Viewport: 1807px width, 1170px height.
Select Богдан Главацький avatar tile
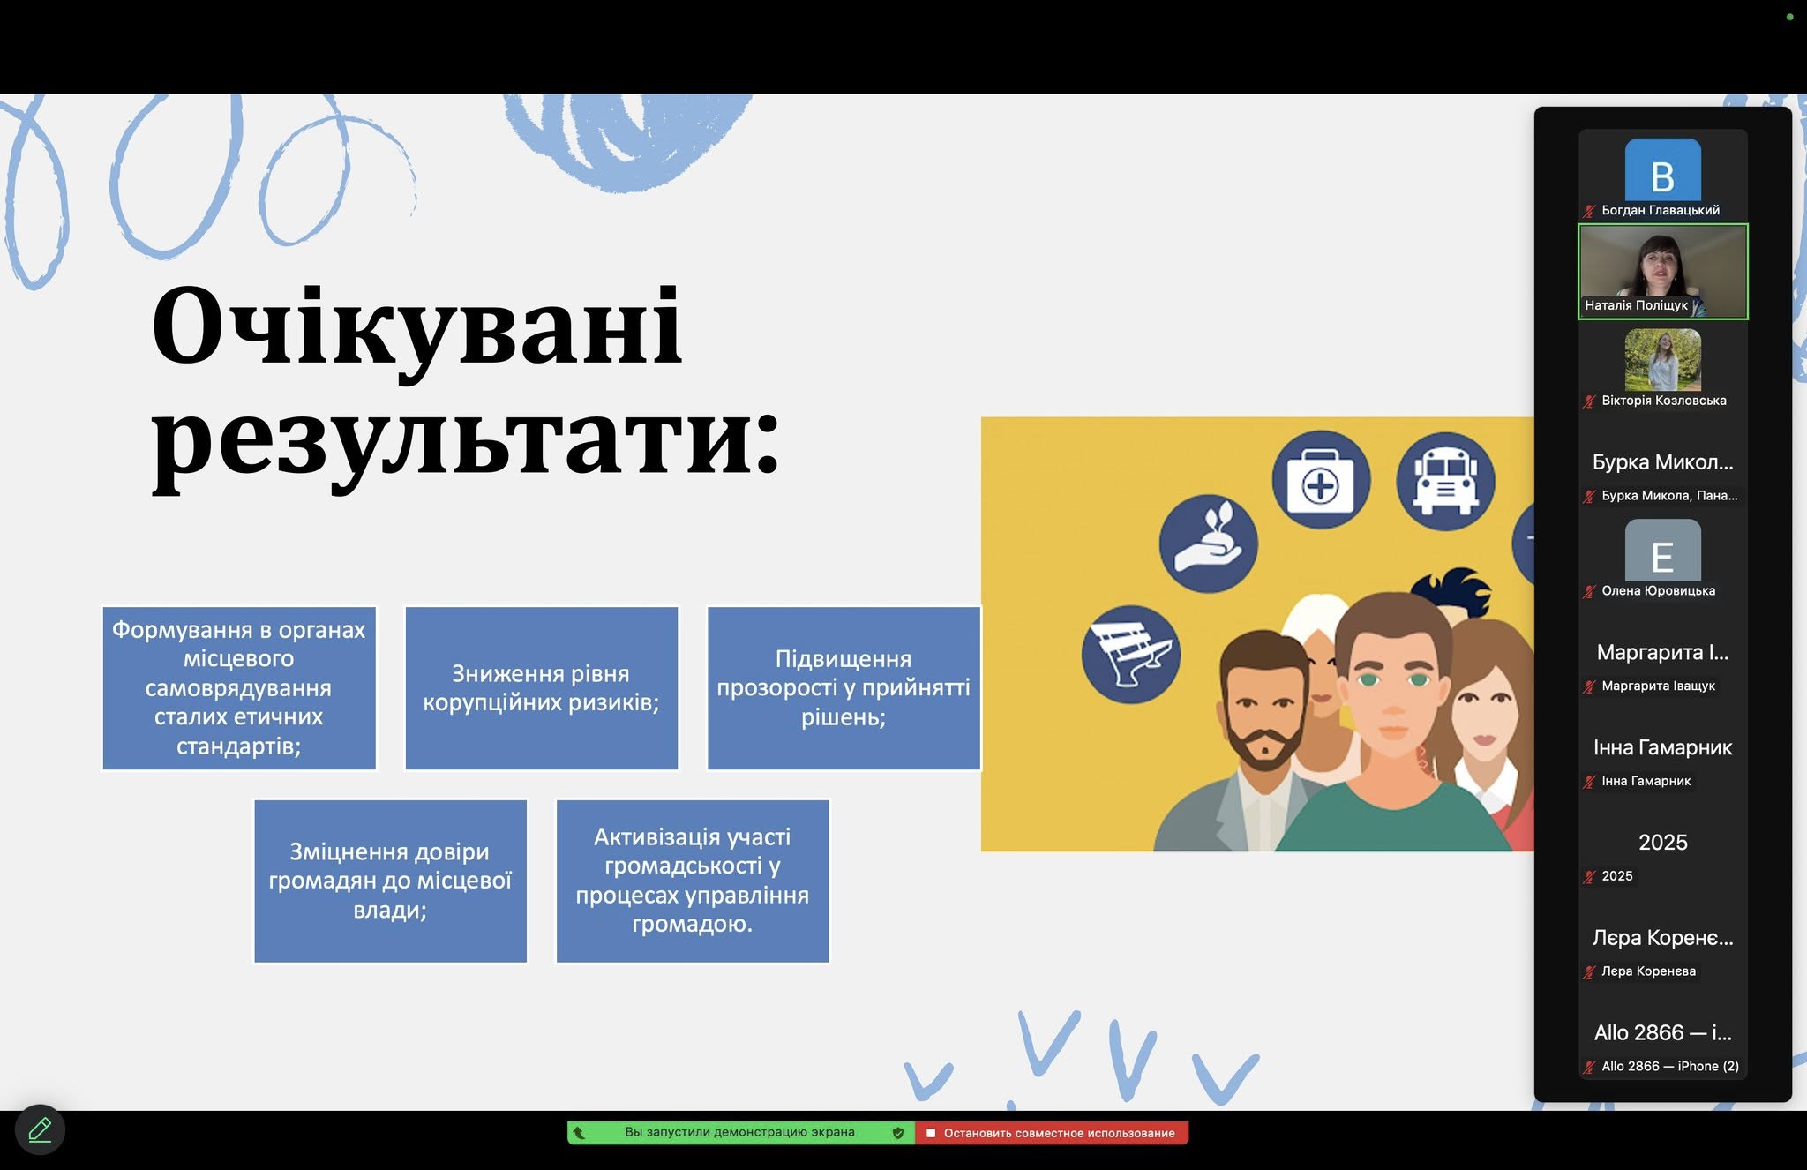(x=1662, y=175)
